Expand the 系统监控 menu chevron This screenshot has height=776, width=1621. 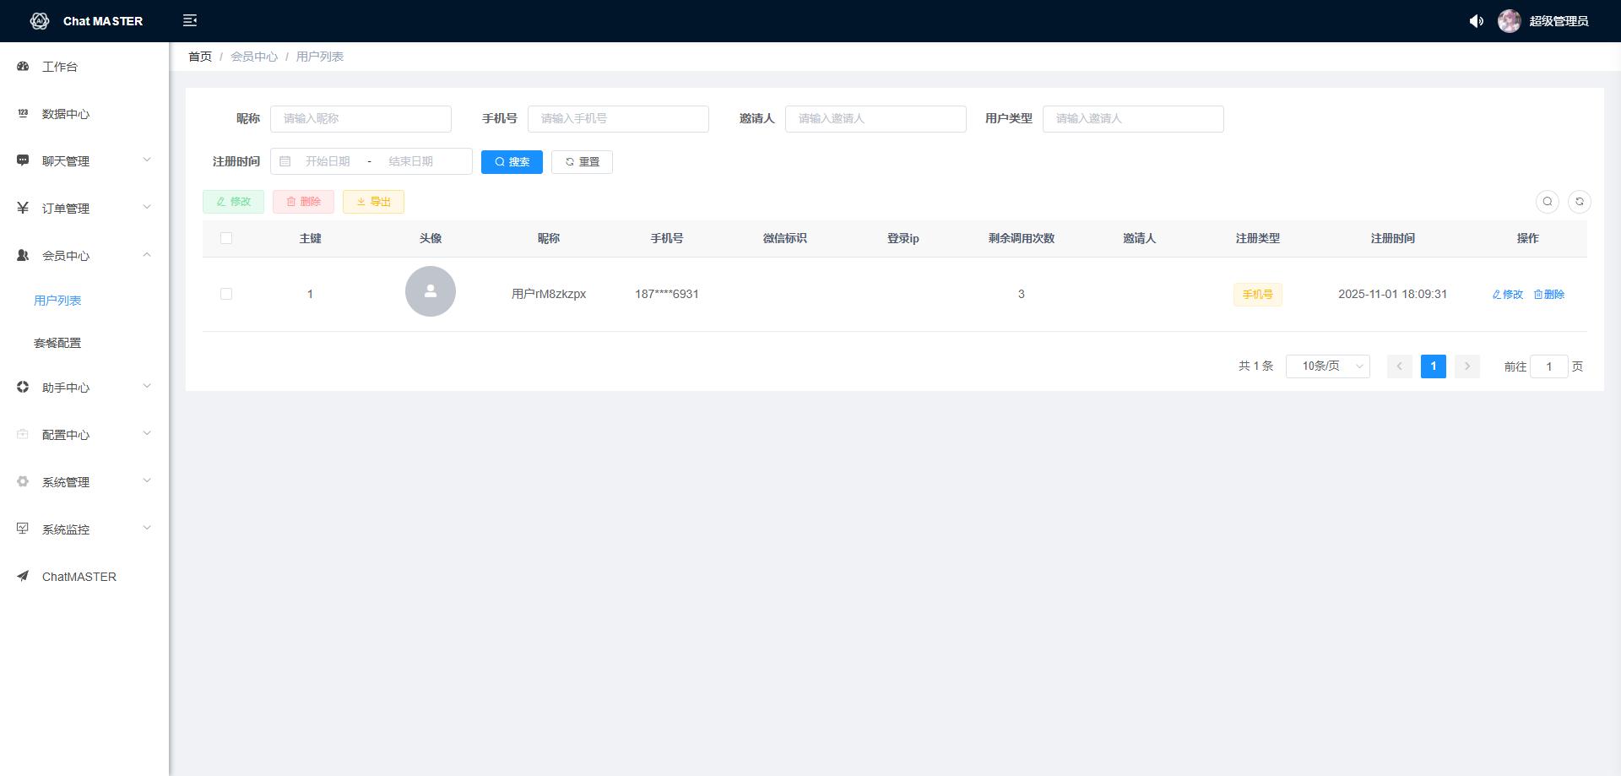(x=147, y=528)
